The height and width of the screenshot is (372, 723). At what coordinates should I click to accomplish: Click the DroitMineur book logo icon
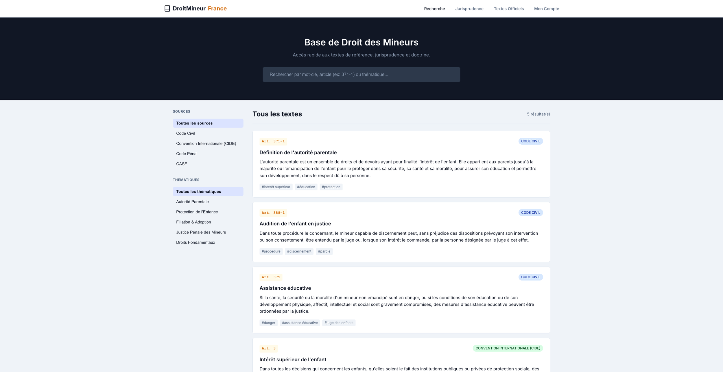167,9
